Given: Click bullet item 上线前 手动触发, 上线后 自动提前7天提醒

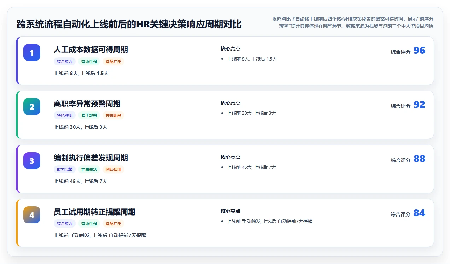Looking at the screenshot, I should (x=269, y=221).
